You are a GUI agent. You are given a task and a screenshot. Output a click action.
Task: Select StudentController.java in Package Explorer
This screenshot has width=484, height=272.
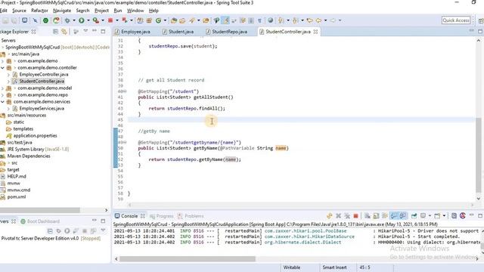[42, 82]
